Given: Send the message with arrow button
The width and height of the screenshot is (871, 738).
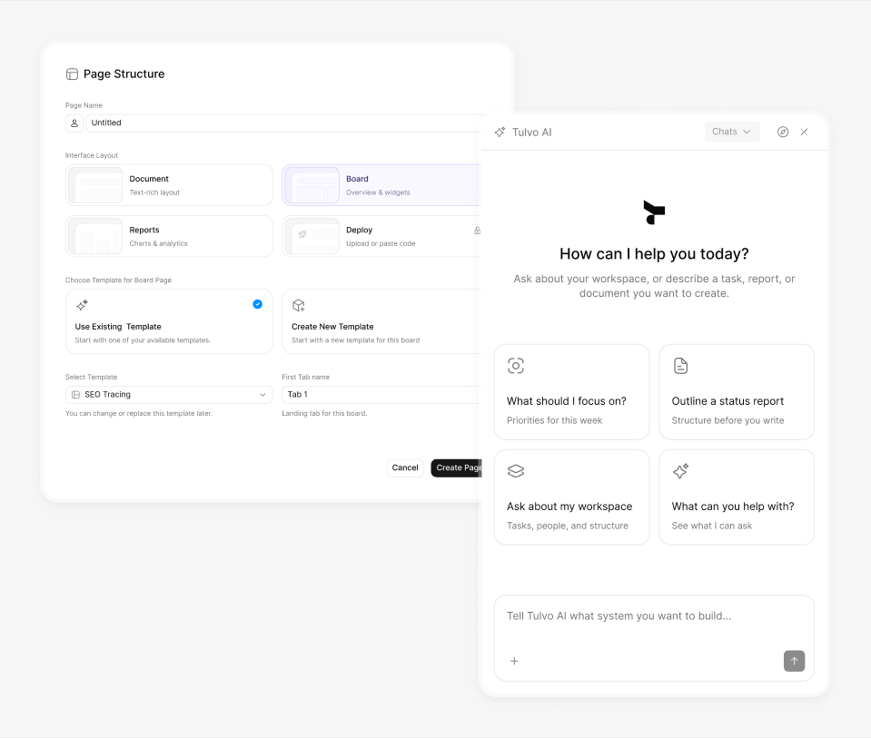Looking at the screenshot, I should point(794,661).
